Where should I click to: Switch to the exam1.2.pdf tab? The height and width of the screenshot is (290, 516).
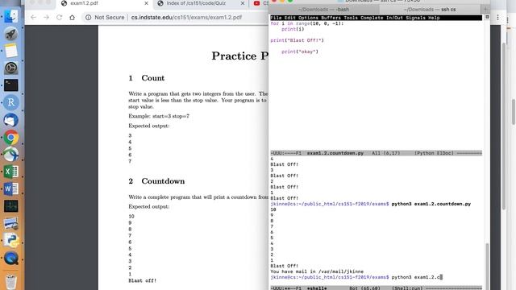[x=104, y=3]
